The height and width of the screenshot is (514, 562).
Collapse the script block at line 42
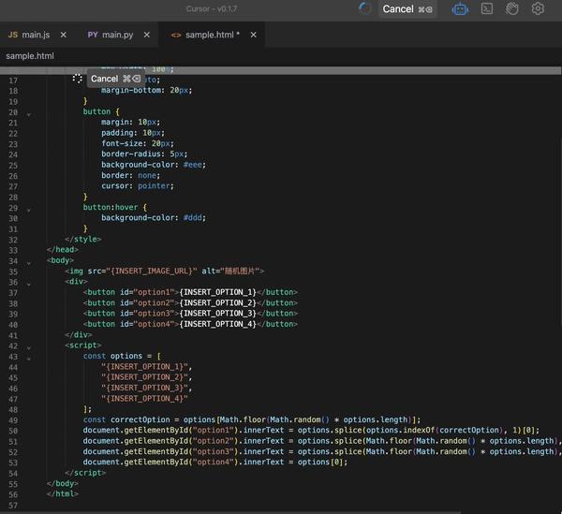[x=29, y=347]
